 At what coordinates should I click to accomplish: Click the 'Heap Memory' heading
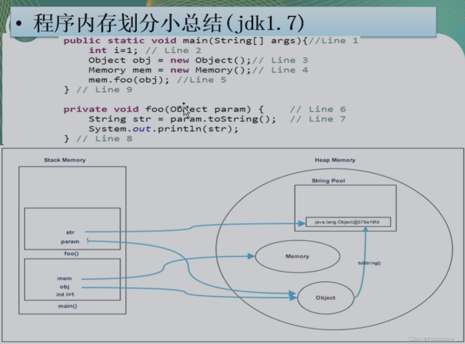click(x=335, y=160)
